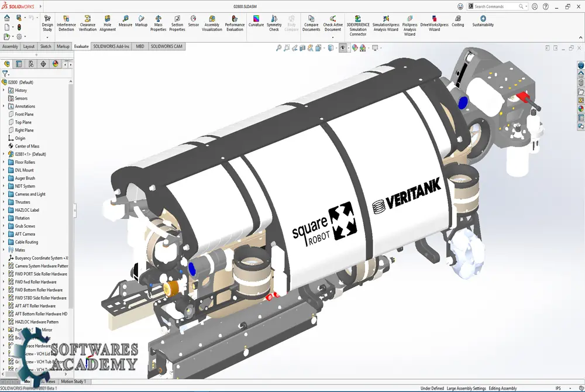Switch to the Layout tab

click(29, 46)
